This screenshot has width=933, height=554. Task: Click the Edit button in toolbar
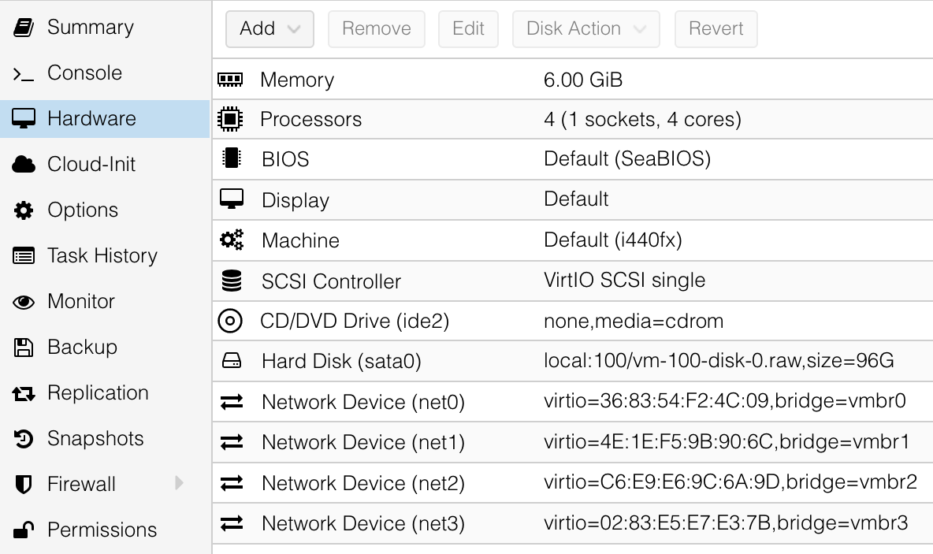pos(468,28)
